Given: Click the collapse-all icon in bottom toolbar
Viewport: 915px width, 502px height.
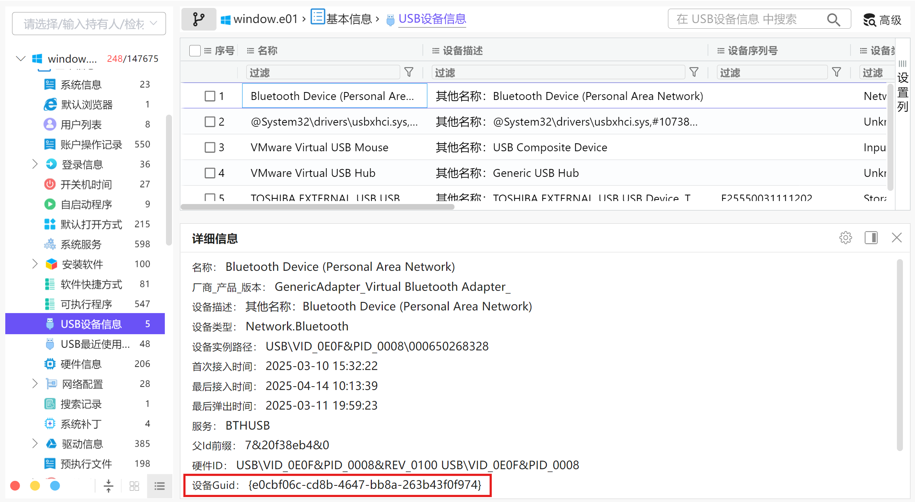Looking at the screenshot, I should (109, 486).
